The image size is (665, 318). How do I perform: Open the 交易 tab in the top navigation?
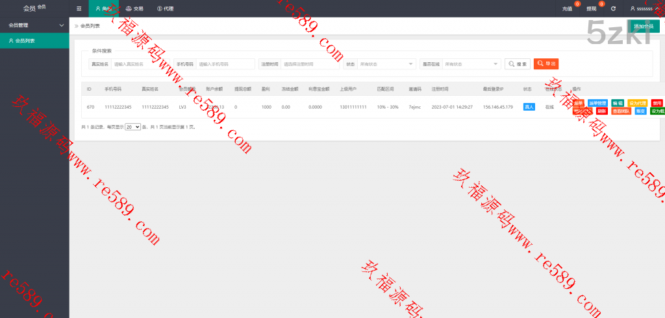(135, 8)
